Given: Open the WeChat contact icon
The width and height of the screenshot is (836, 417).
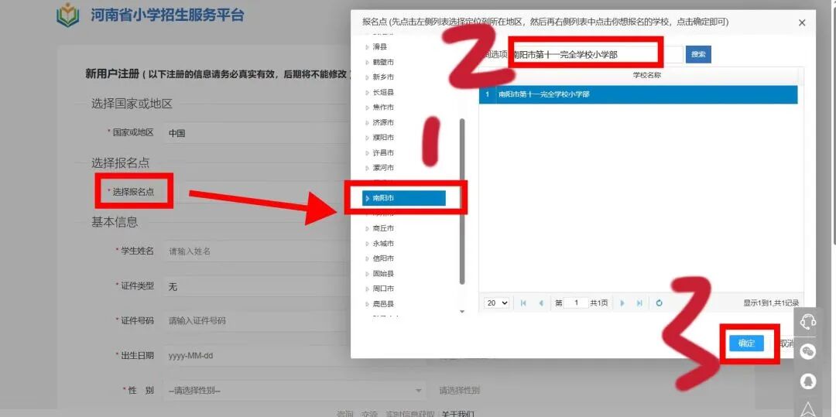Looking at the screenshot, I should point(808,351).
